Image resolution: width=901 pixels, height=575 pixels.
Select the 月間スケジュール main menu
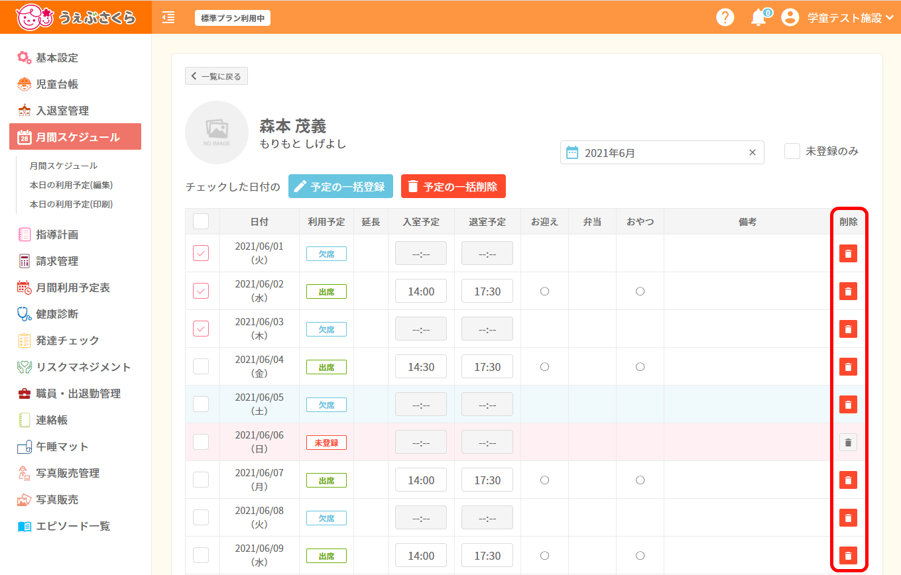(75, 137)
